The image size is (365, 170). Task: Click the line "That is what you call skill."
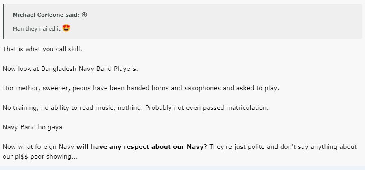[x=42, y=49]
